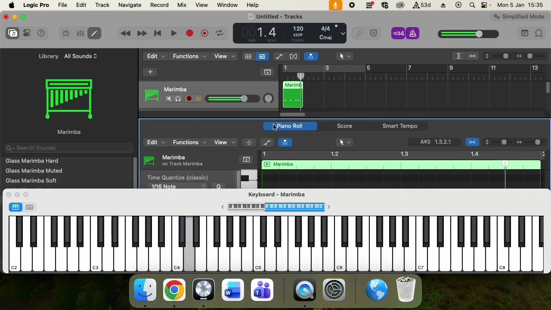551x310 pixels.
Task: Switch Tracks area to linear tracks view
Action: click(x=262, y=56)
